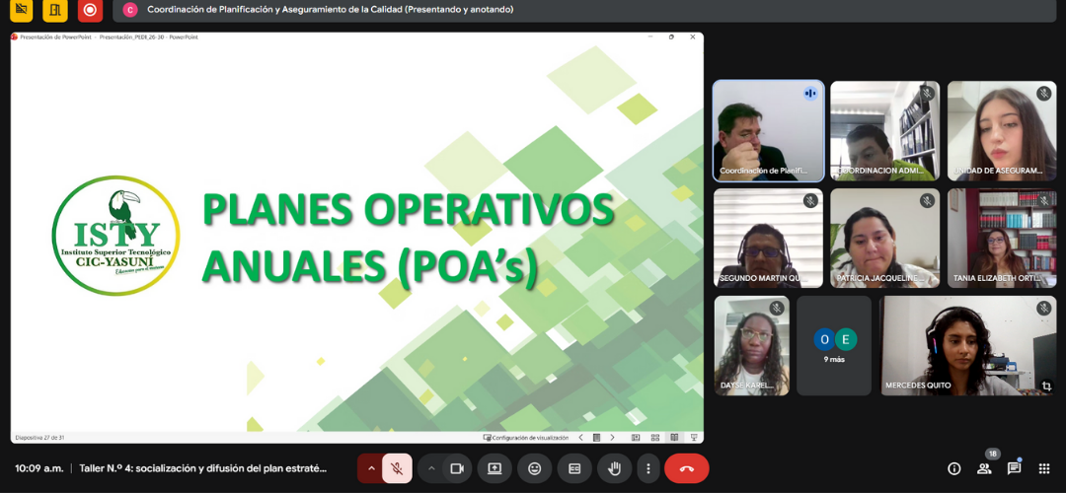Viewport: 1066px width, 493px height.
Task: Show the people list with 18 participants
Action: pos(984,469)
